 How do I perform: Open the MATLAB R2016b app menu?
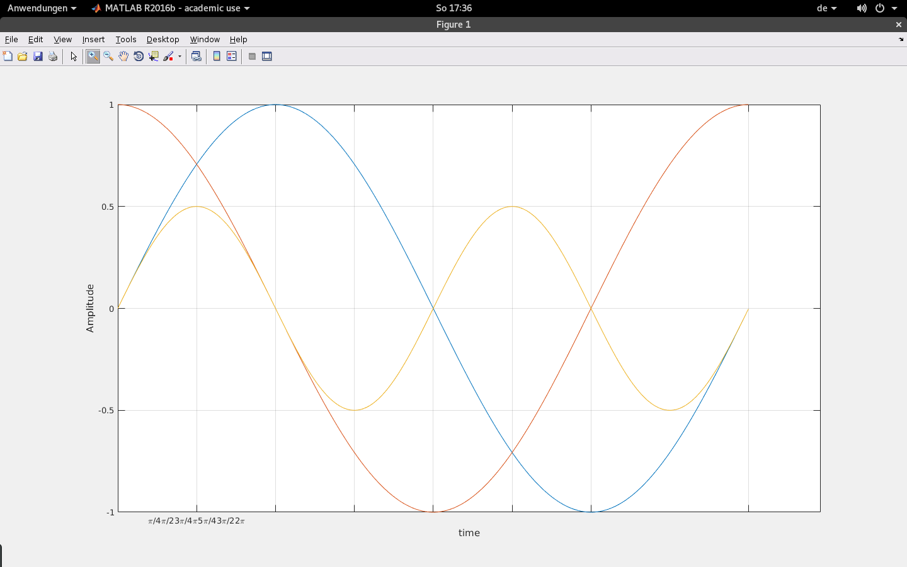coord(171,8)
